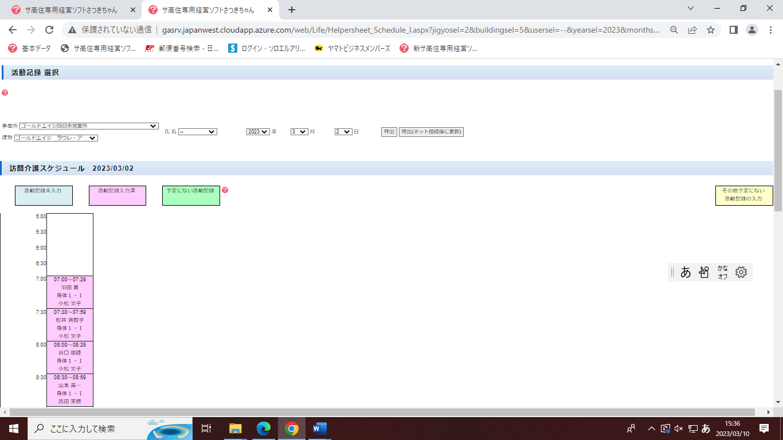Toggle the あ Japanese input mode on IME bar

tap(686, 272)
